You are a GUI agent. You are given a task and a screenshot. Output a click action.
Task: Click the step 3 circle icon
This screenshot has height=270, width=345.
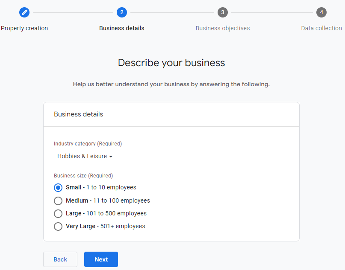tap(222, 12)
